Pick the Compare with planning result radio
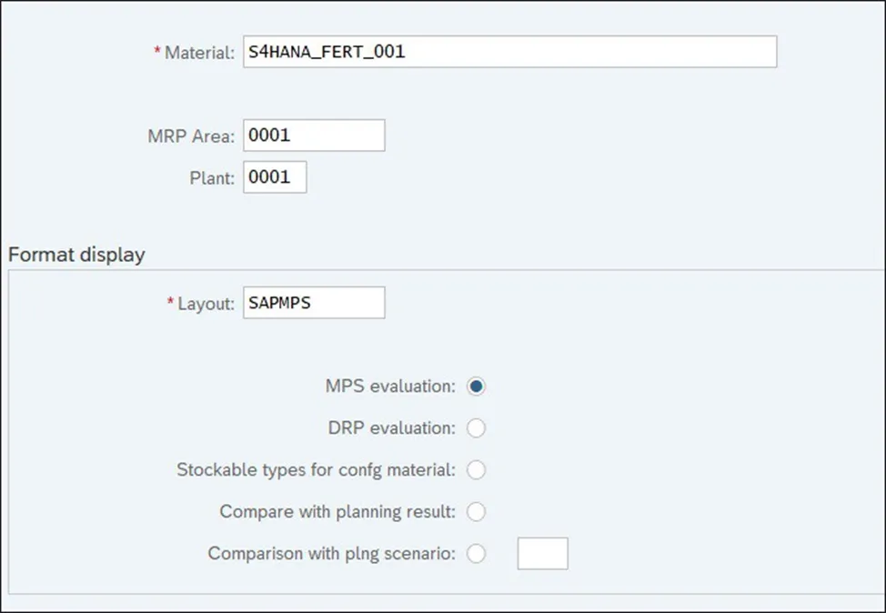 click(x=476, y=512)
